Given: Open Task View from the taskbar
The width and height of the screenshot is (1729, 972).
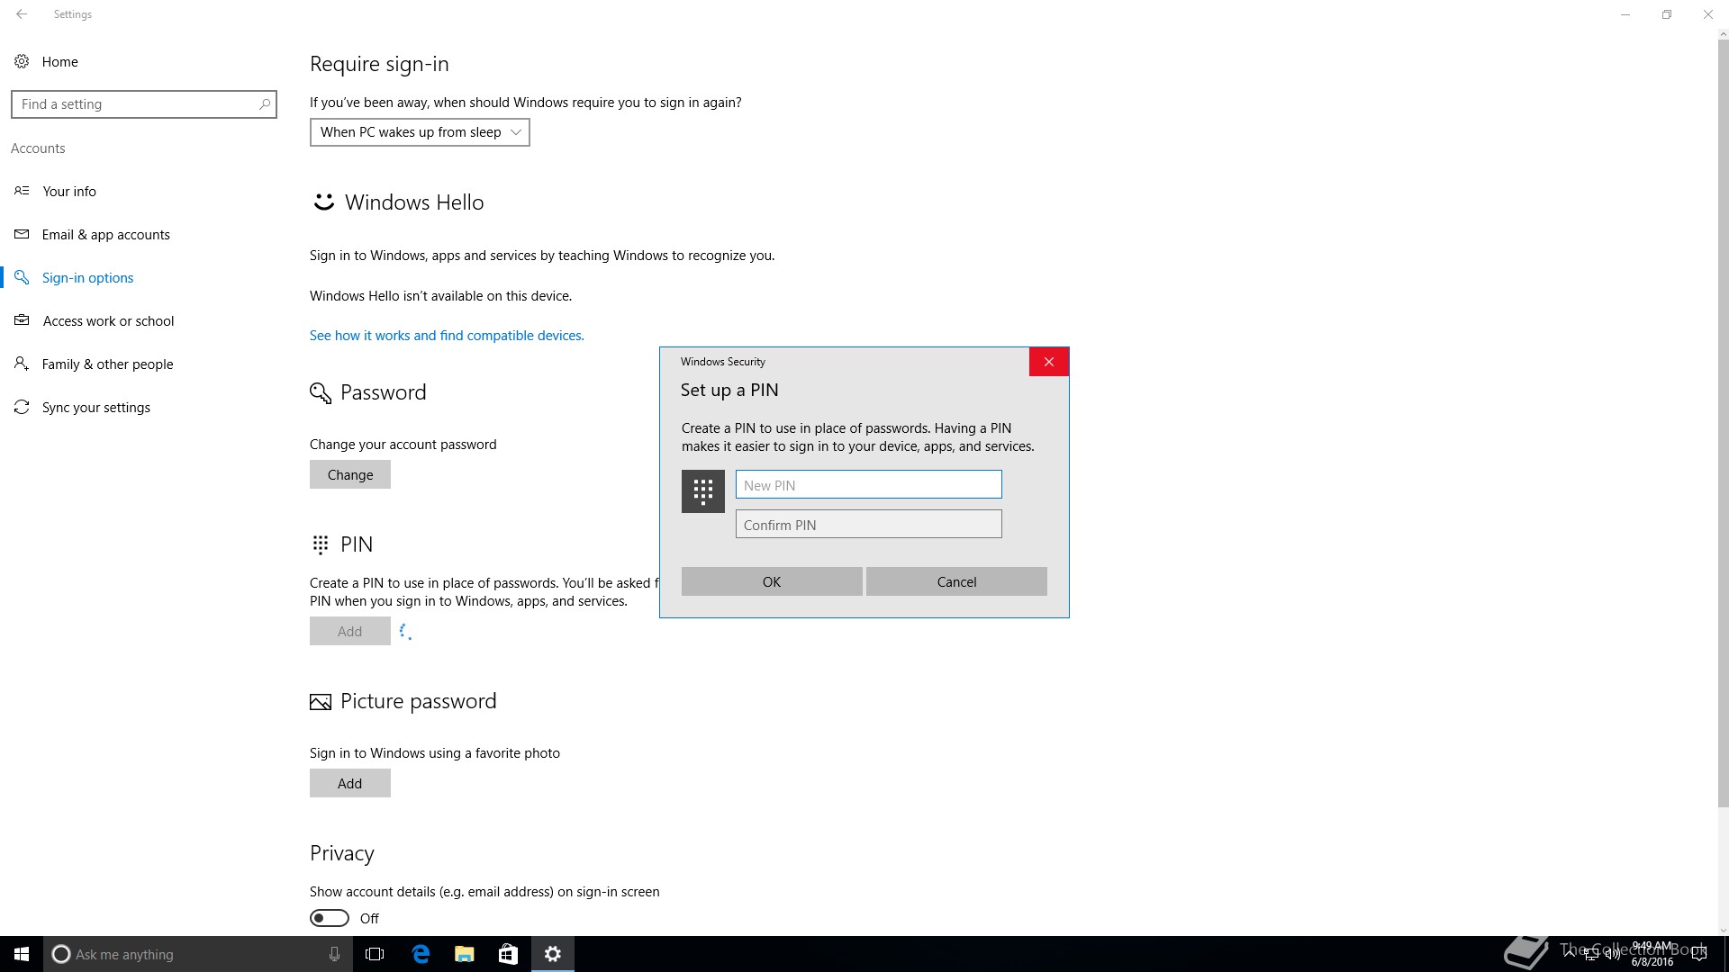Looking at the screenshot, I should point(375,954).
